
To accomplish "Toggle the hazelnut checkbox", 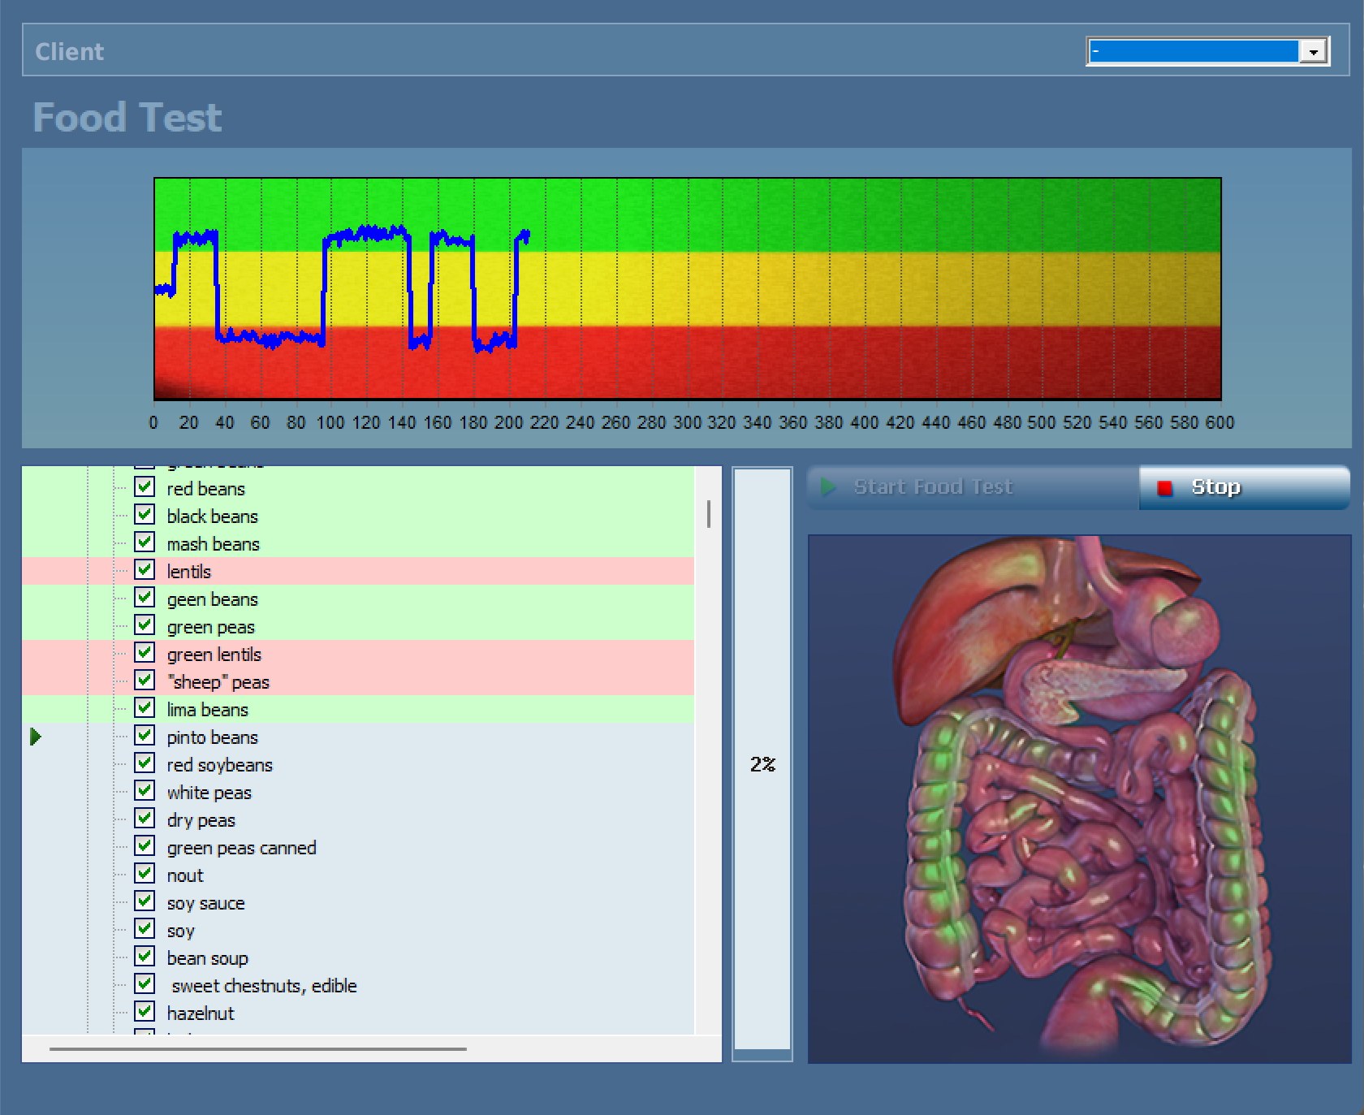I will pos(145,1012).
